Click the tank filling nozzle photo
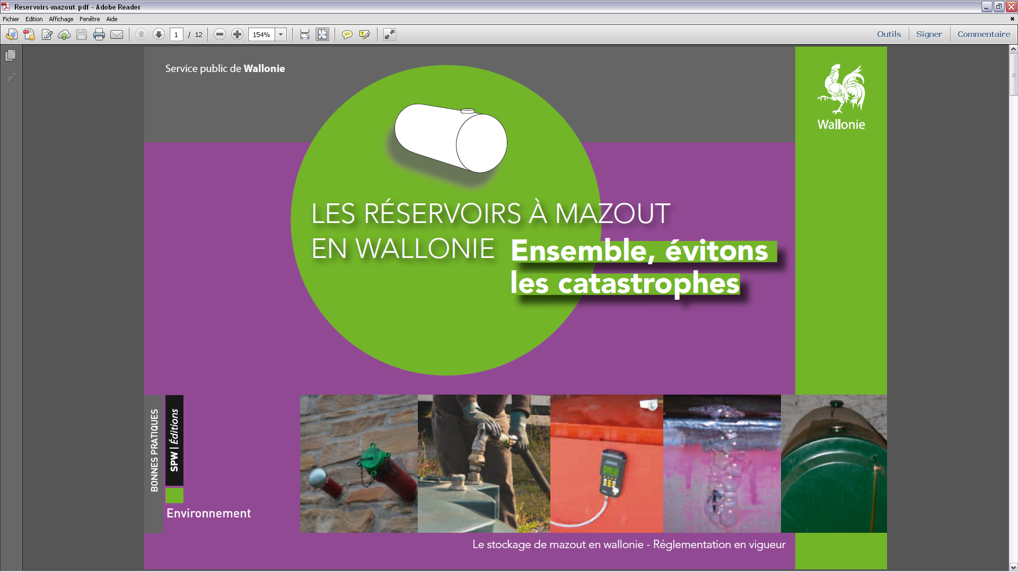This screenshot has width=1018, height=572. tap(484, 463)
